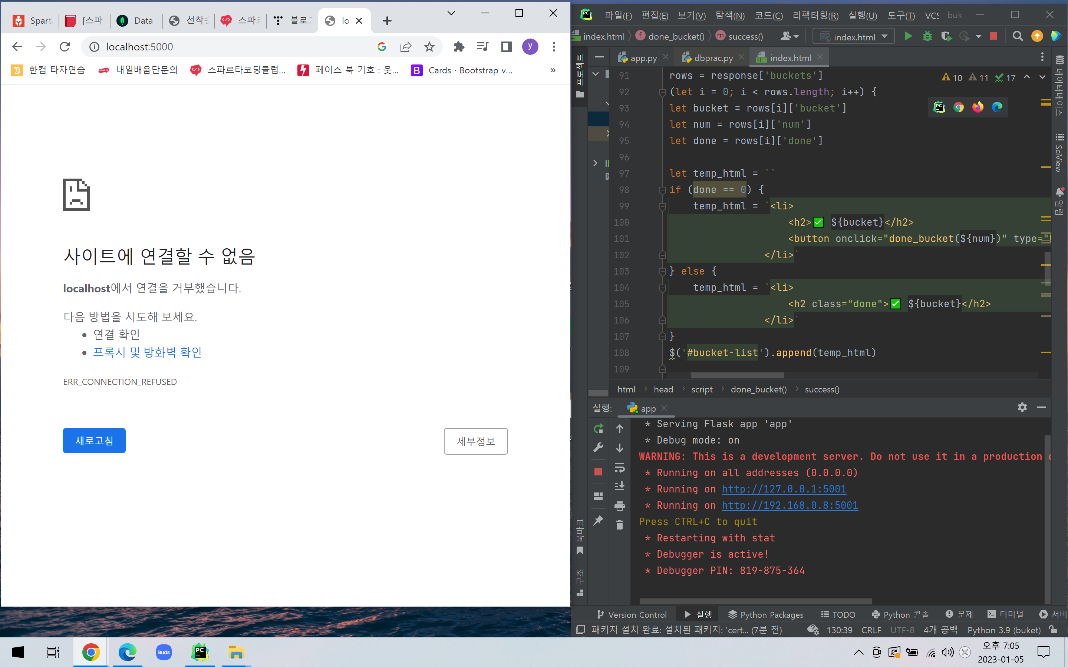Jump up the stack trace arrow
Viewport: 1068px width, 667px height.
(x=620, y=429)
